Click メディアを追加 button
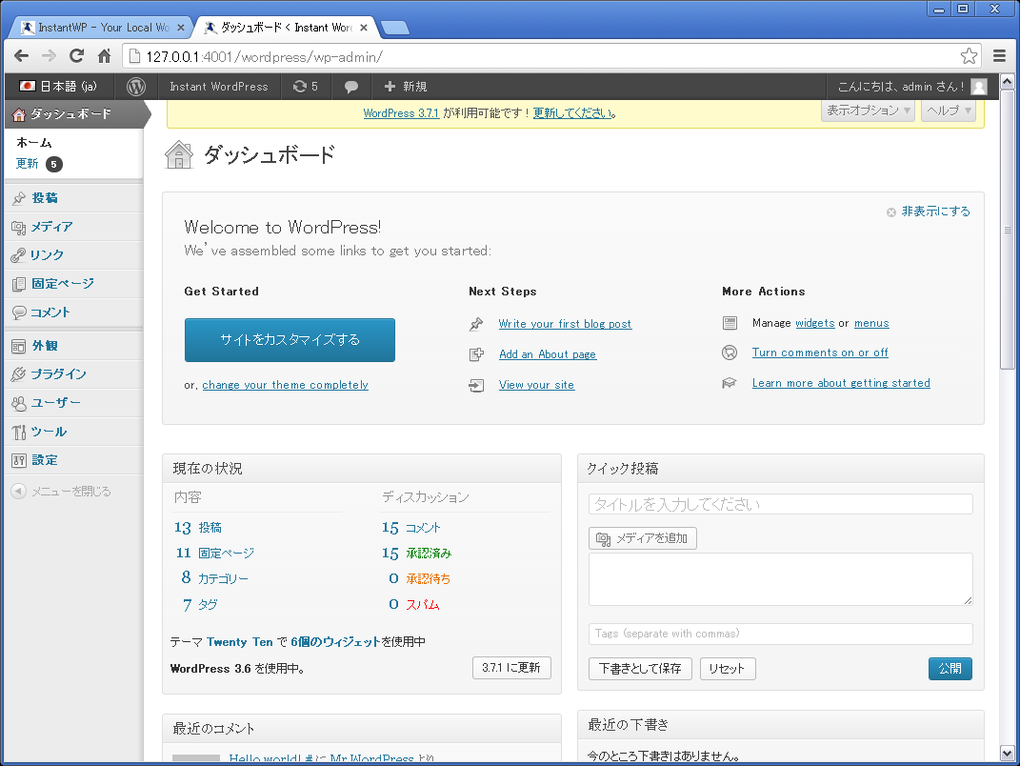 coord(643,538)
